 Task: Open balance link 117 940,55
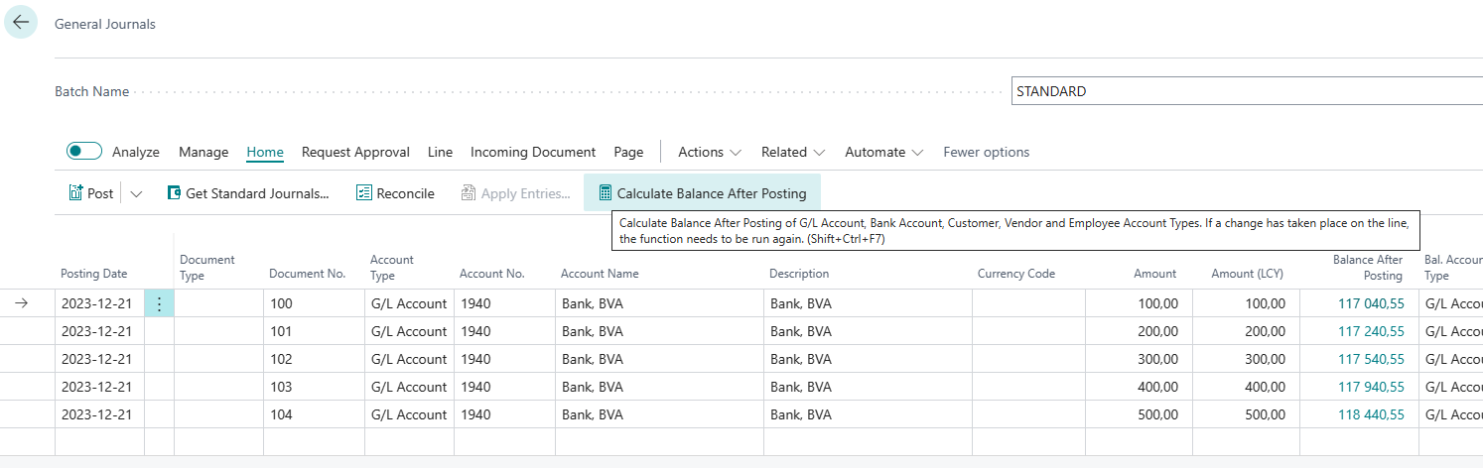(1371, 387)
